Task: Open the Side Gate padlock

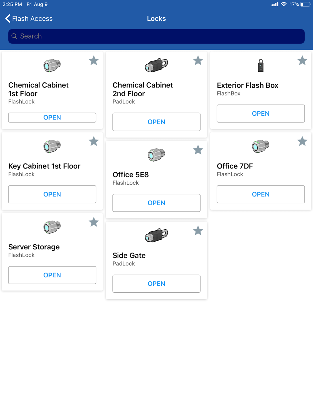Action: pyautogui.click(x=156, y=284)
